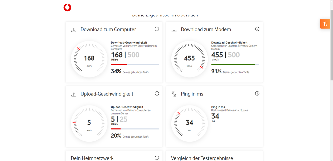This screenshot has width=333, height=161.
Task: Show info for Upload-Geschwindigkeit
Action: point(157,93)
